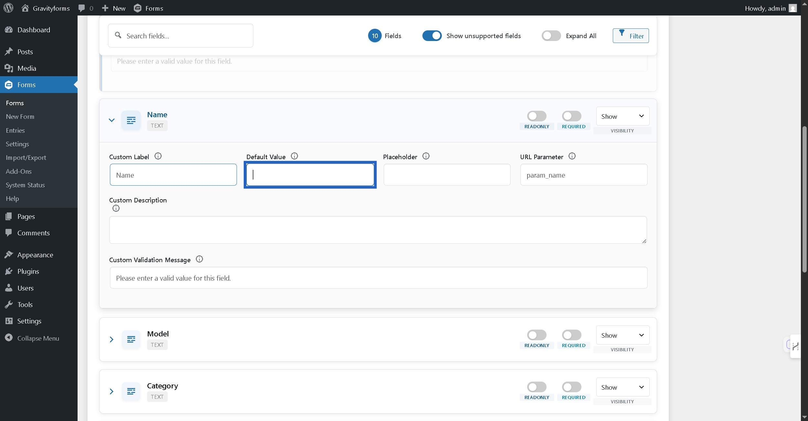
Task: Select Import/Export in the sidebar
Action: 26,158
